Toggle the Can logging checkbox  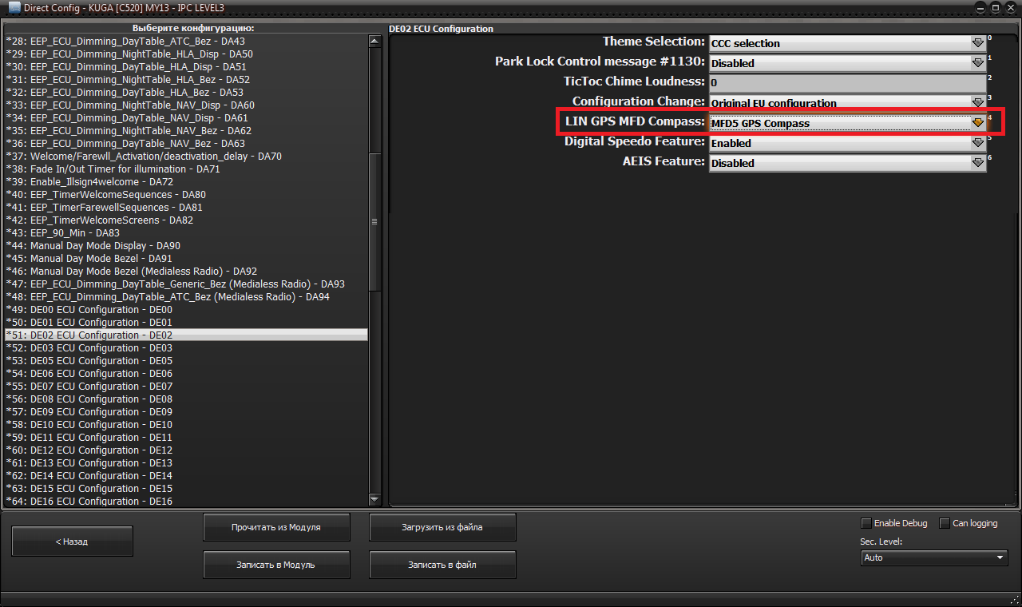click(x=945, y=523)
